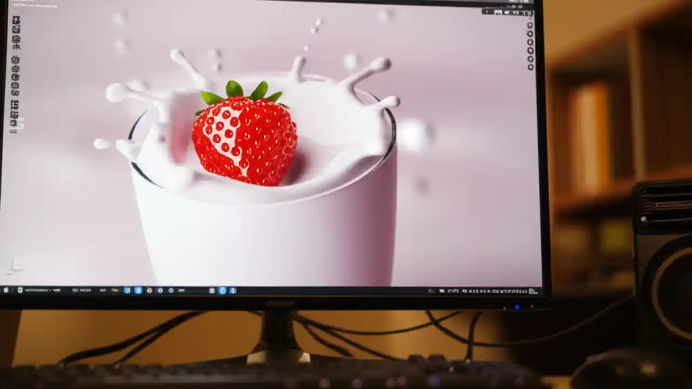The width and height of the screenshot is (692, 389).
Task: Click the Windows Start button on the taskbar
Action: [x=4, y=291]
